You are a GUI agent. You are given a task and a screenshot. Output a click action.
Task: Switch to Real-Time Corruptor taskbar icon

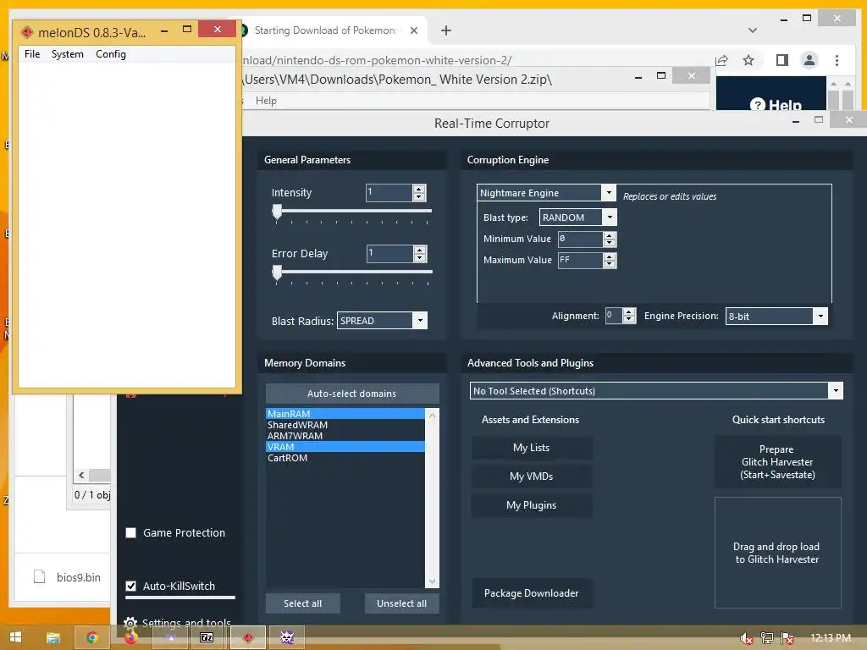286,638
